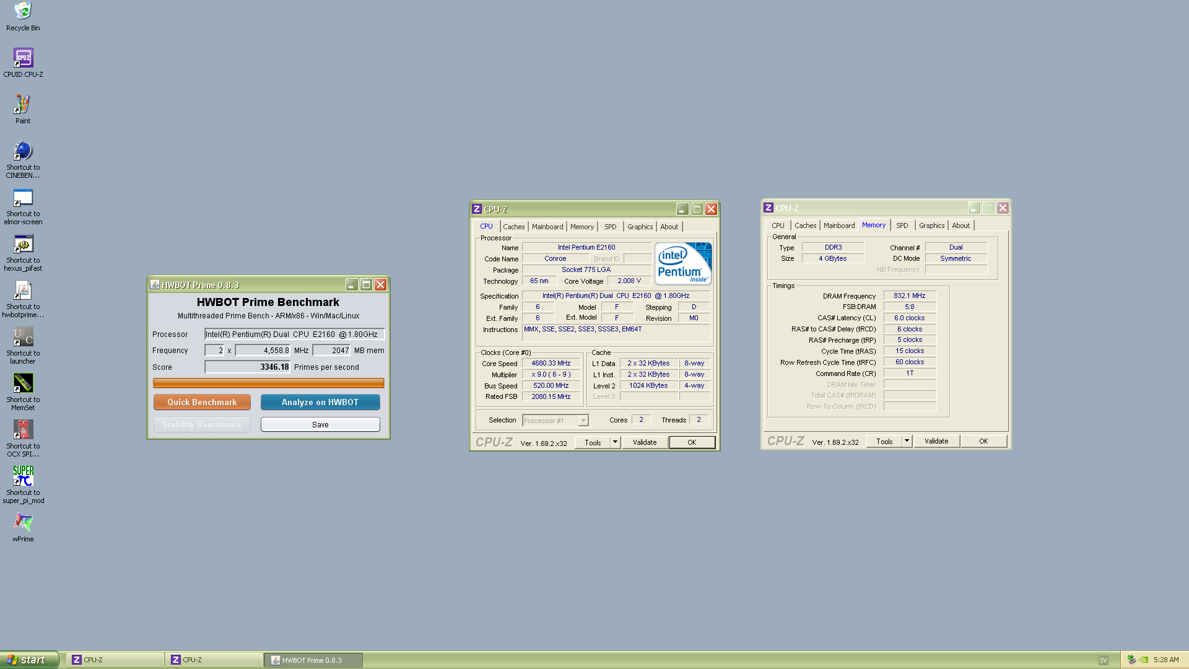This screenshot has width=1189, height=669.
Task: Close the CPU-Z Memory window
Action: click(1003, 208)
